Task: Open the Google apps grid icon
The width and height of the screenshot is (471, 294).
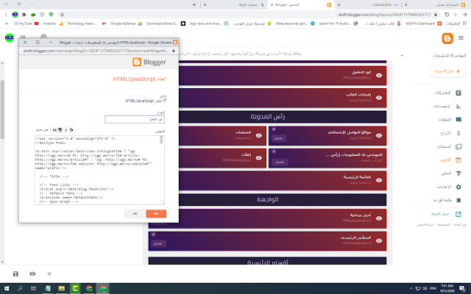Action: point(23,37)
